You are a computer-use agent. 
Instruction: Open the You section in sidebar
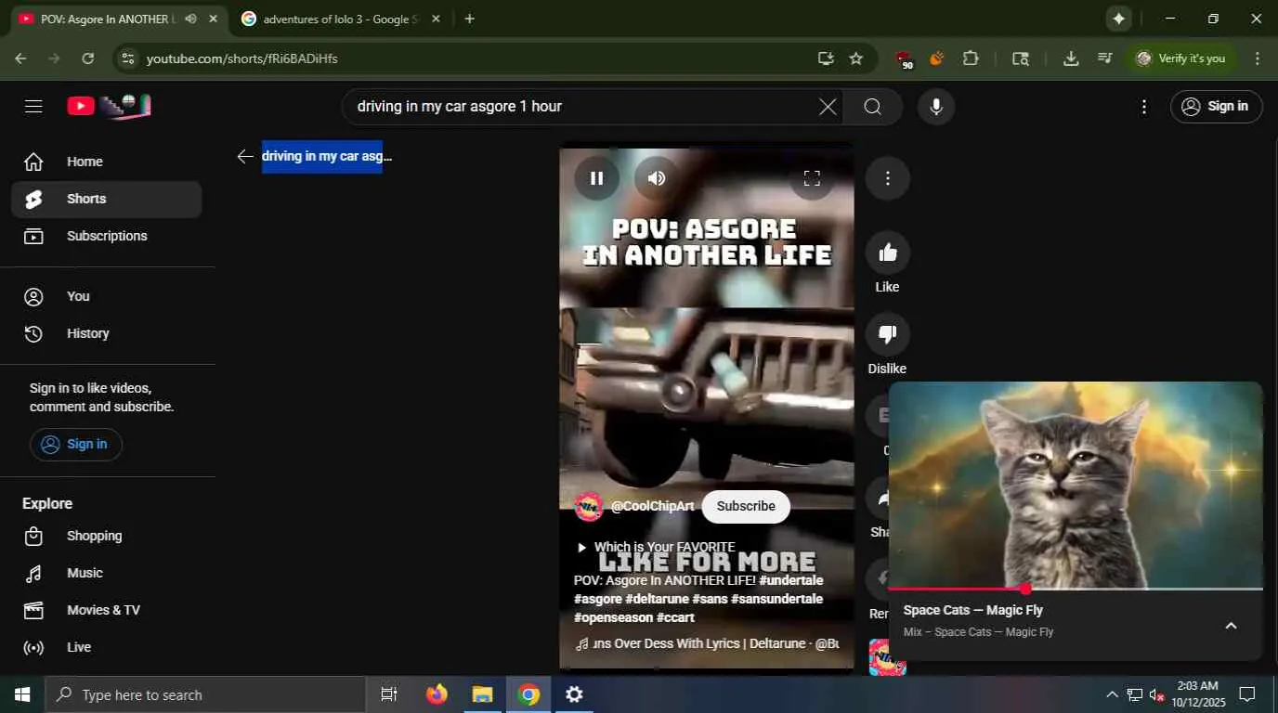pos(106,296)
